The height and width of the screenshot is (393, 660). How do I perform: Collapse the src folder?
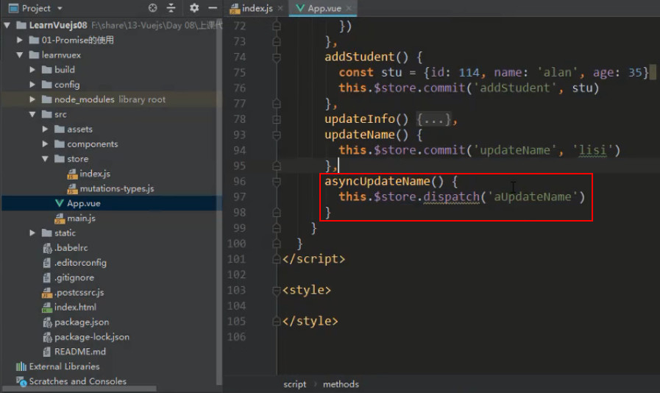tap(32, 114)
